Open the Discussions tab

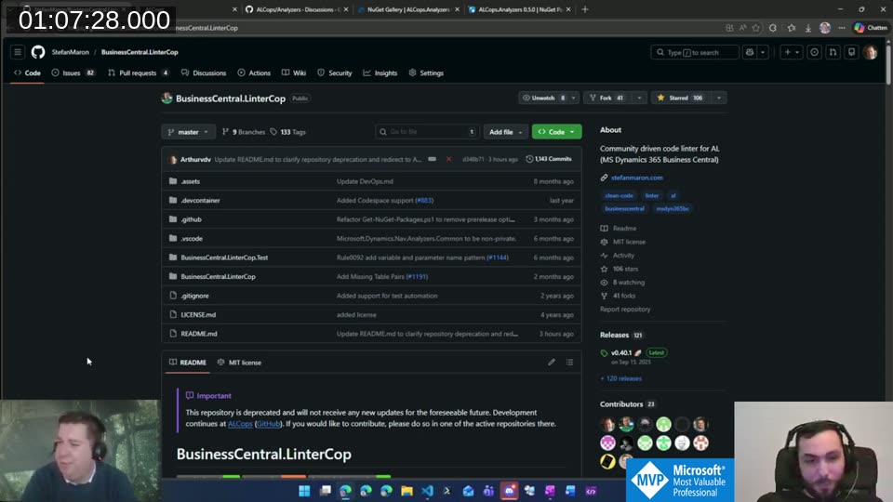pyautogui.click(x=204, y=73)
